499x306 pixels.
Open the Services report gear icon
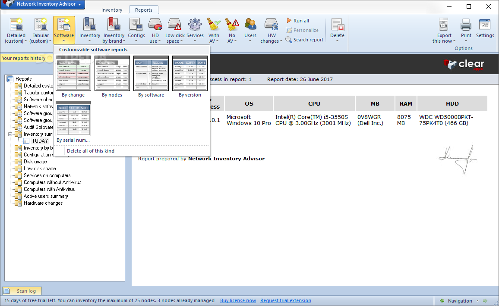coord(195,25)
